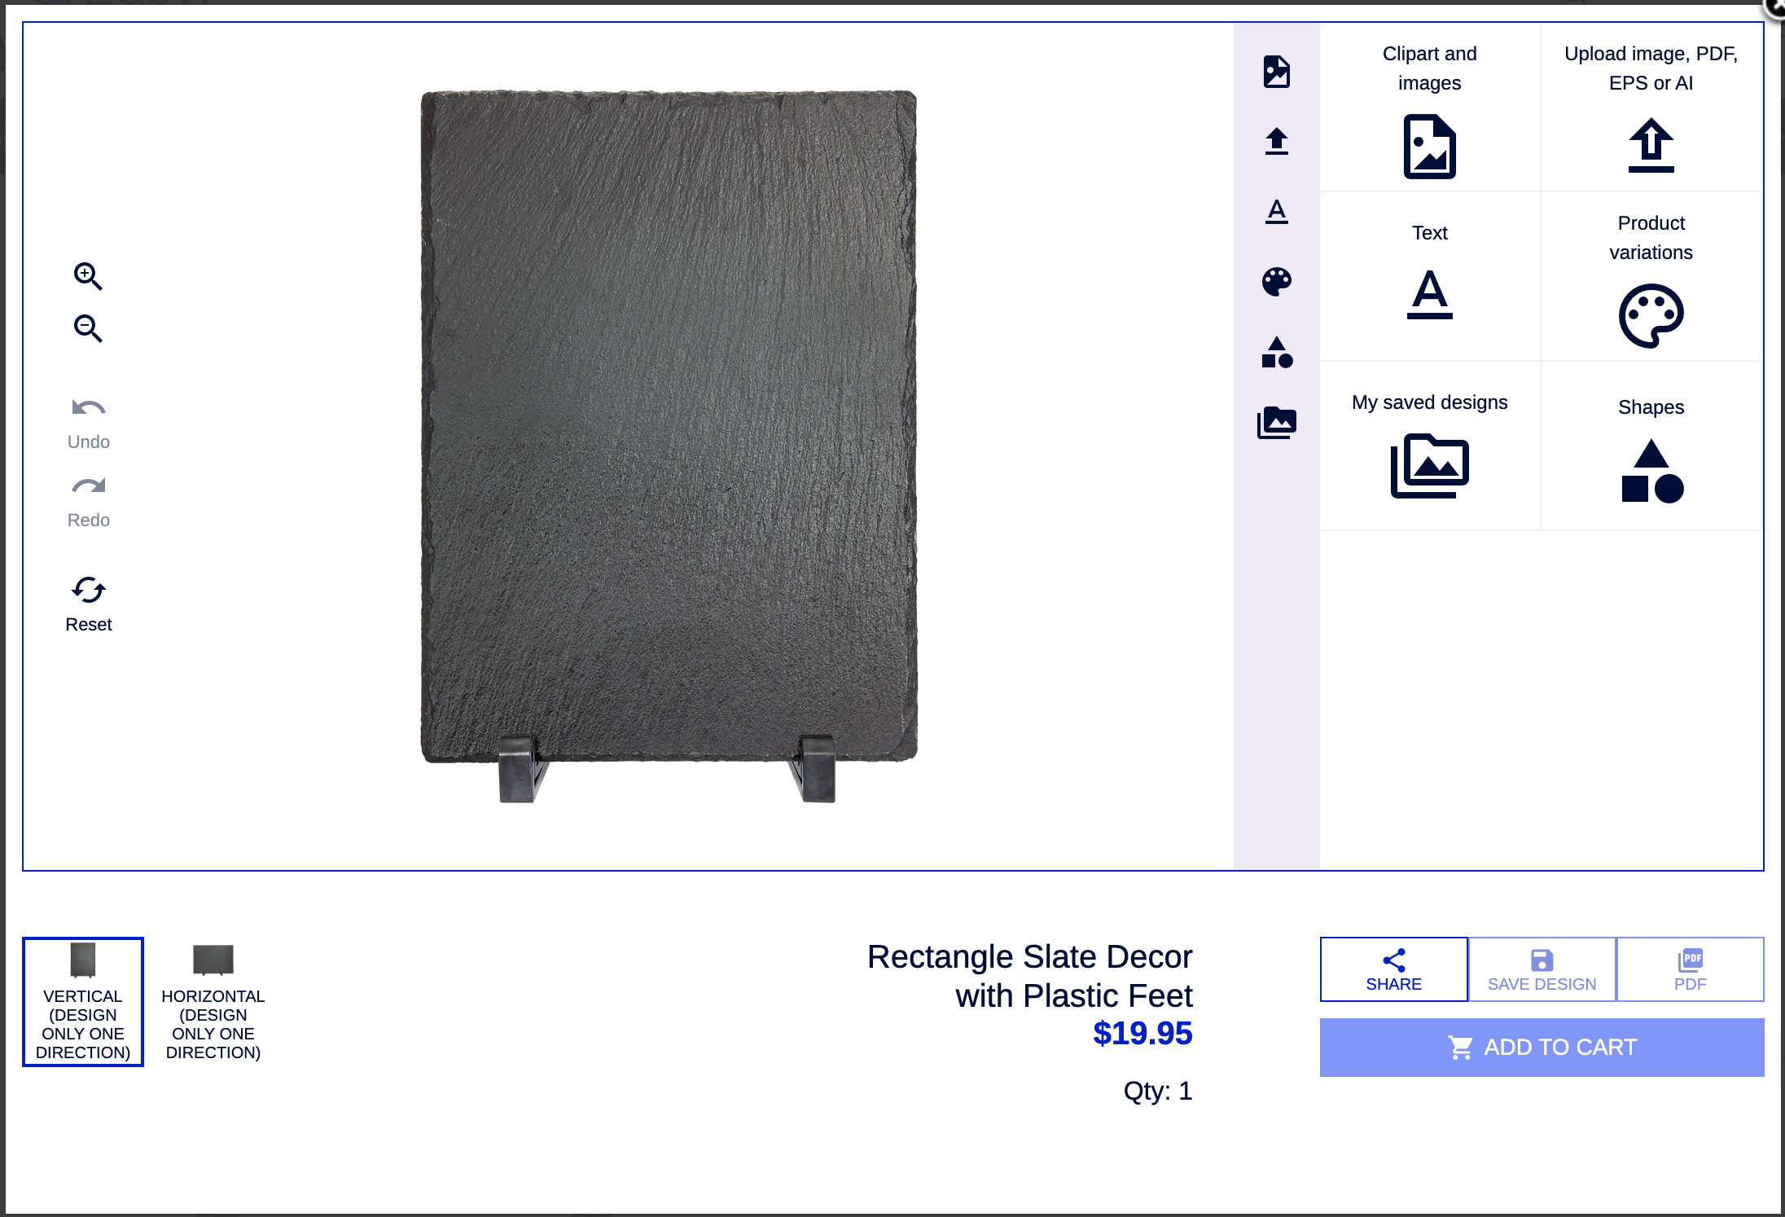Zoom in on the slate canvas
This screenshot has width=1785, height=1217.
(x=88, y=277)
